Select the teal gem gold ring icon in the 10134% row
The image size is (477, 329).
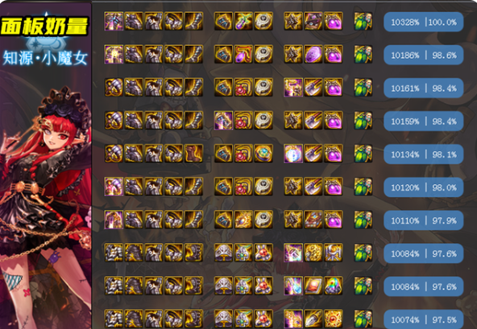point(263,154)
